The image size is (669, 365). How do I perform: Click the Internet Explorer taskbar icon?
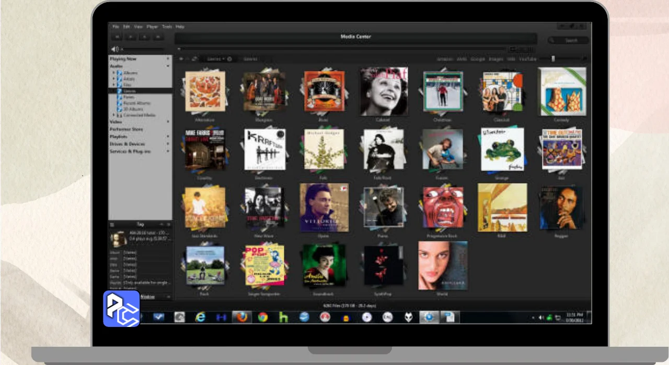coord(200,317)
